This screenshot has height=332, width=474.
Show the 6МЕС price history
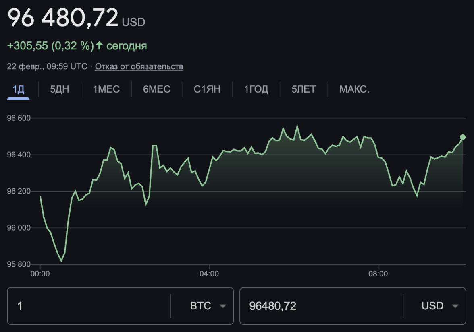[157, 89]
